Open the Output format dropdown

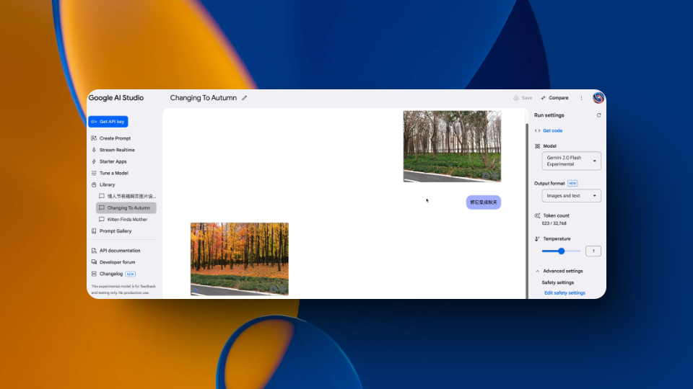click(x=571, y=196)
